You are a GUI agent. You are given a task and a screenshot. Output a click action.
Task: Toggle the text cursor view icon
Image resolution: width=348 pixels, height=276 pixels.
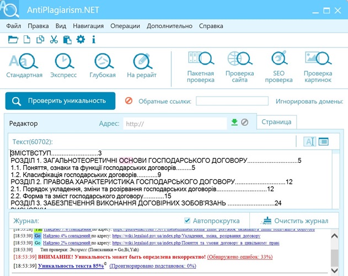click(309, 141)
